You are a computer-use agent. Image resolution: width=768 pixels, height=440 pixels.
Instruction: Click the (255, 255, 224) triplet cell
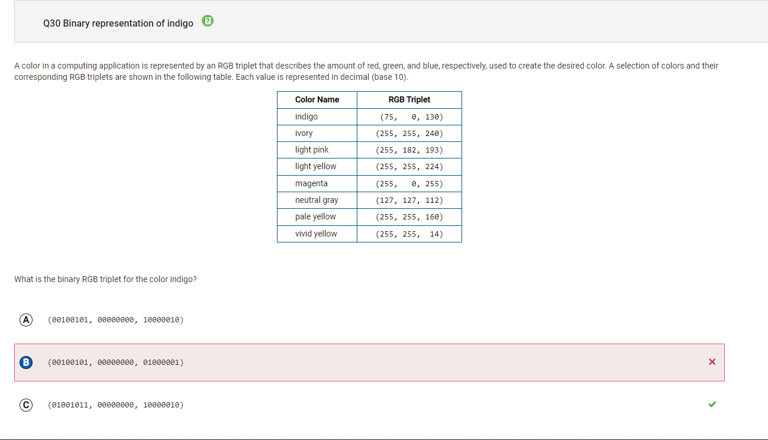(x=409, y=166)
